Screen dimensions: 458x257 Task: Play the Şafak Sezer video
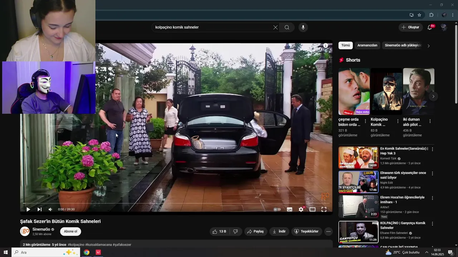point(28,210)
